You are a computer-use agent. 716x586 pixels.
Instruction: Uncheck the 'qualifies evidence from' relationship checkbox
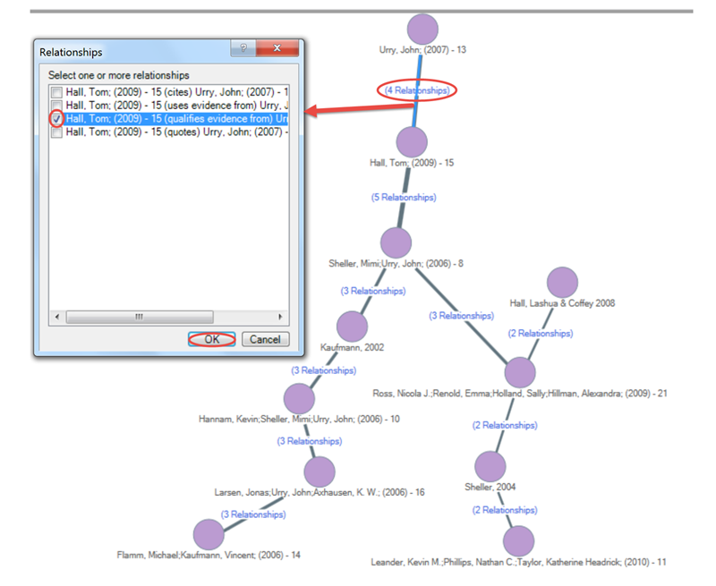coord(57,119)
